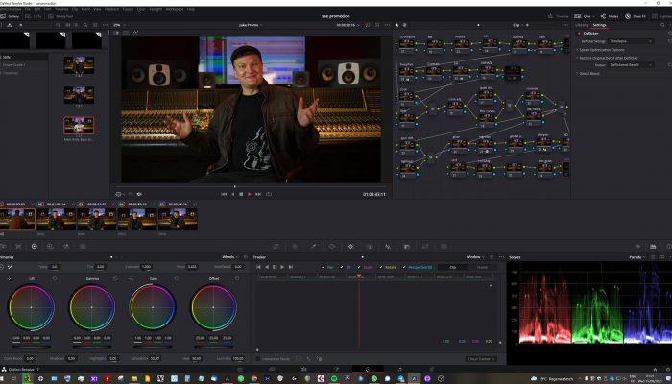Toggle the Nodes editor button

point(610,16)
